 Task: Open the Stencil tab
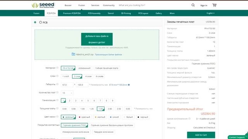click(x=111, y=13)
